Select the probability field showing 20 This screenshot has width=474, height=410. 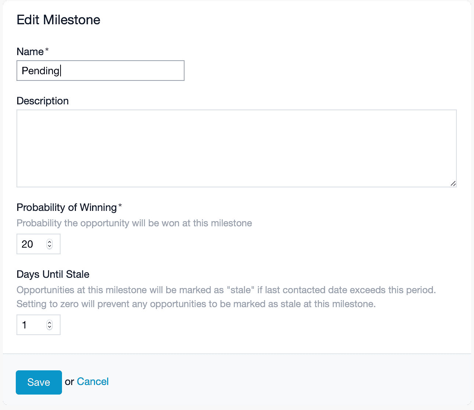(39, 244)
